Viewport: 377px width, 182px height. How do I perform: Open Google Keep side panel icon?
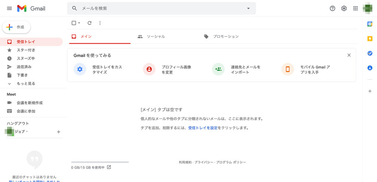[370, 39]
